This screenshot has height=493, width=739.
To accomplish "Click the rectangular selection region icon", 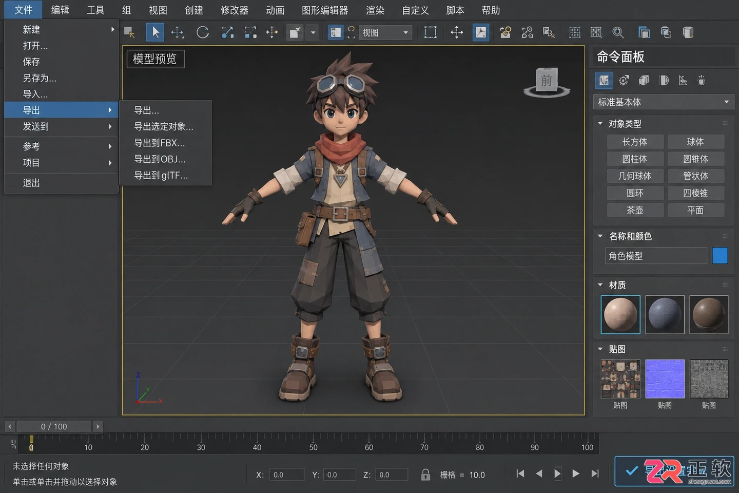I will pos(430,32).
